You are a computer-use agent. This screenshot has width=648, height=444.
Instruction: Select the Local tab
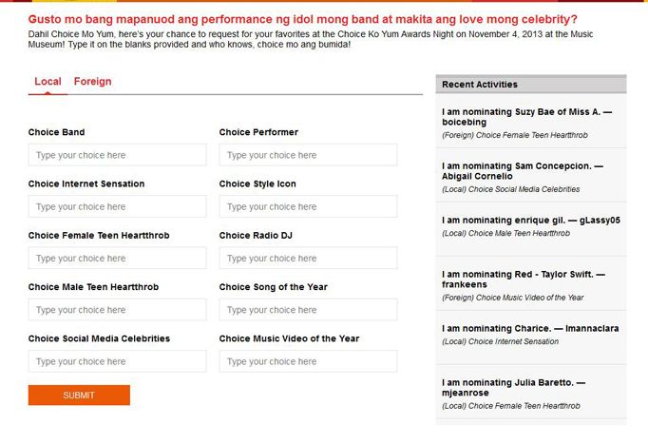click(48, 82)
